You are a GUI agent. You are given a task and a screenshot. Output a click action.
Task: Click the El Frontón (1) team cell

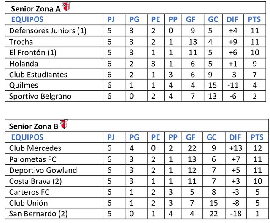click(x=36, y=53)
